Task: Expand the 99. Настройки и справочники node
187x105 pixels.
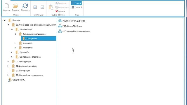Action: point(8,75)
